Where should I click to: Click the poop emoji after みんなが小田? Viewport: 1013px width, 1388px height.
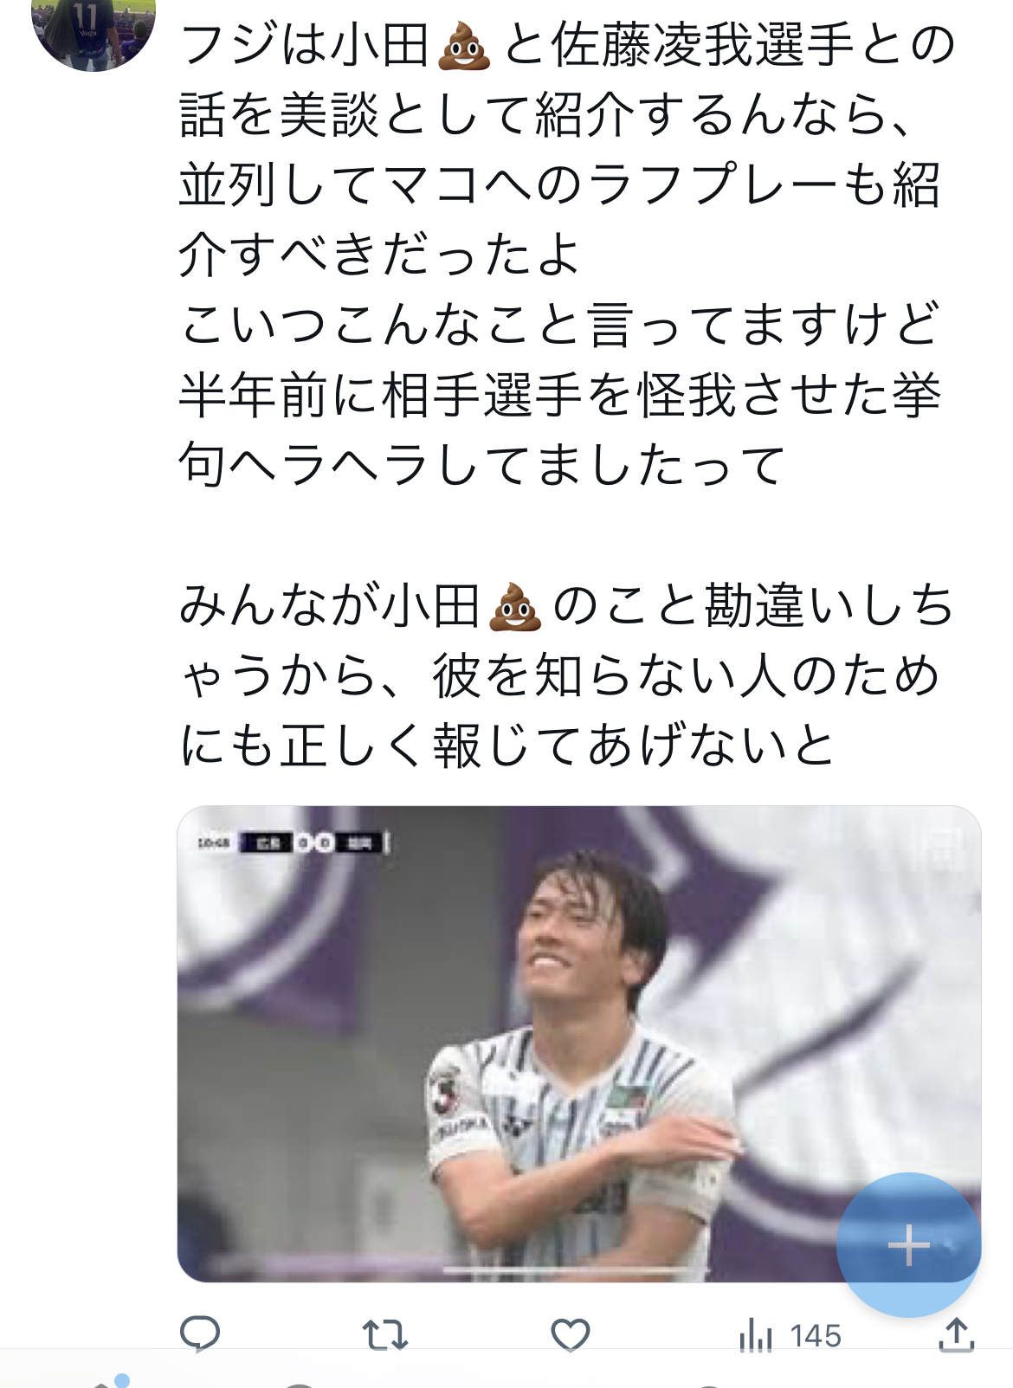[x=515, y=606]
